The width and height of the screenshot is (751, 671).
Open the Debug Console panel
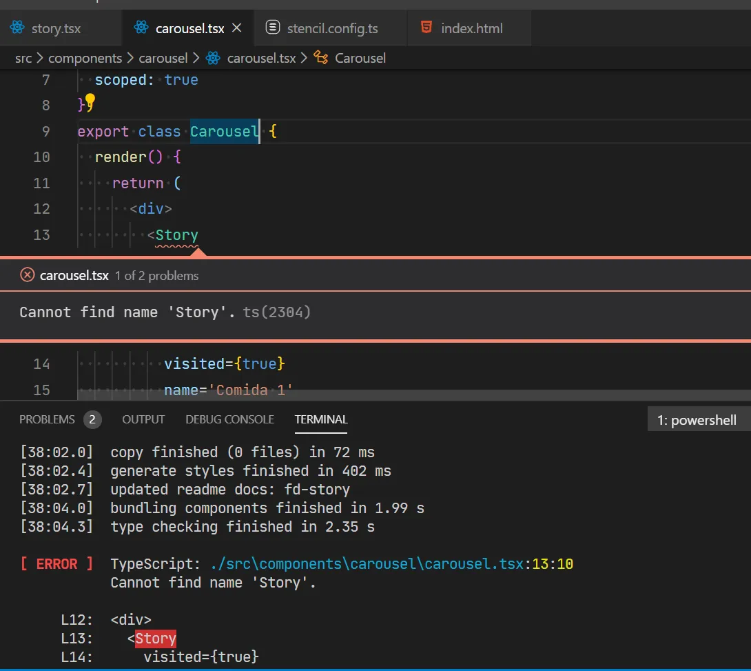229,419
